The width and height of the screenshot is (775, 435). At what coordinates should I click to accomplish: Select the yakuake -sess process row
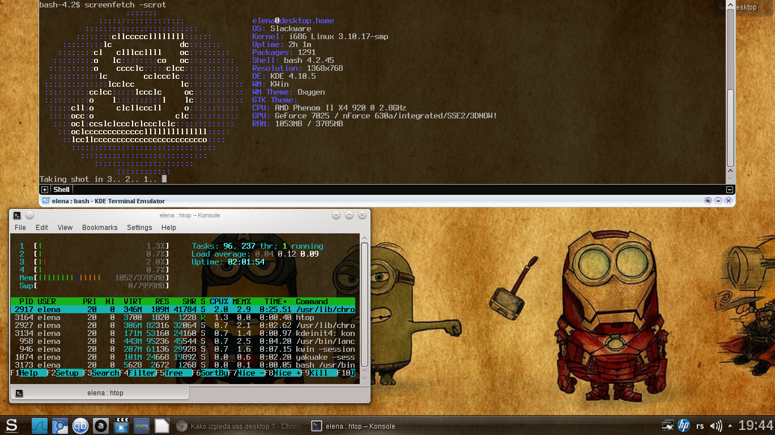[183, 357]
